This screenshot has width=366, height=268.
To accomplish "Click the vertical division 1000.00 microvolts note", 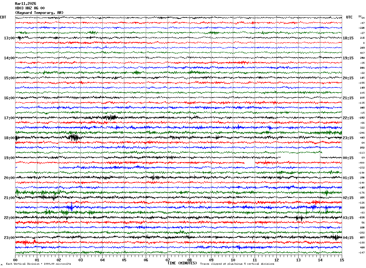I will (x=38, y=264).
